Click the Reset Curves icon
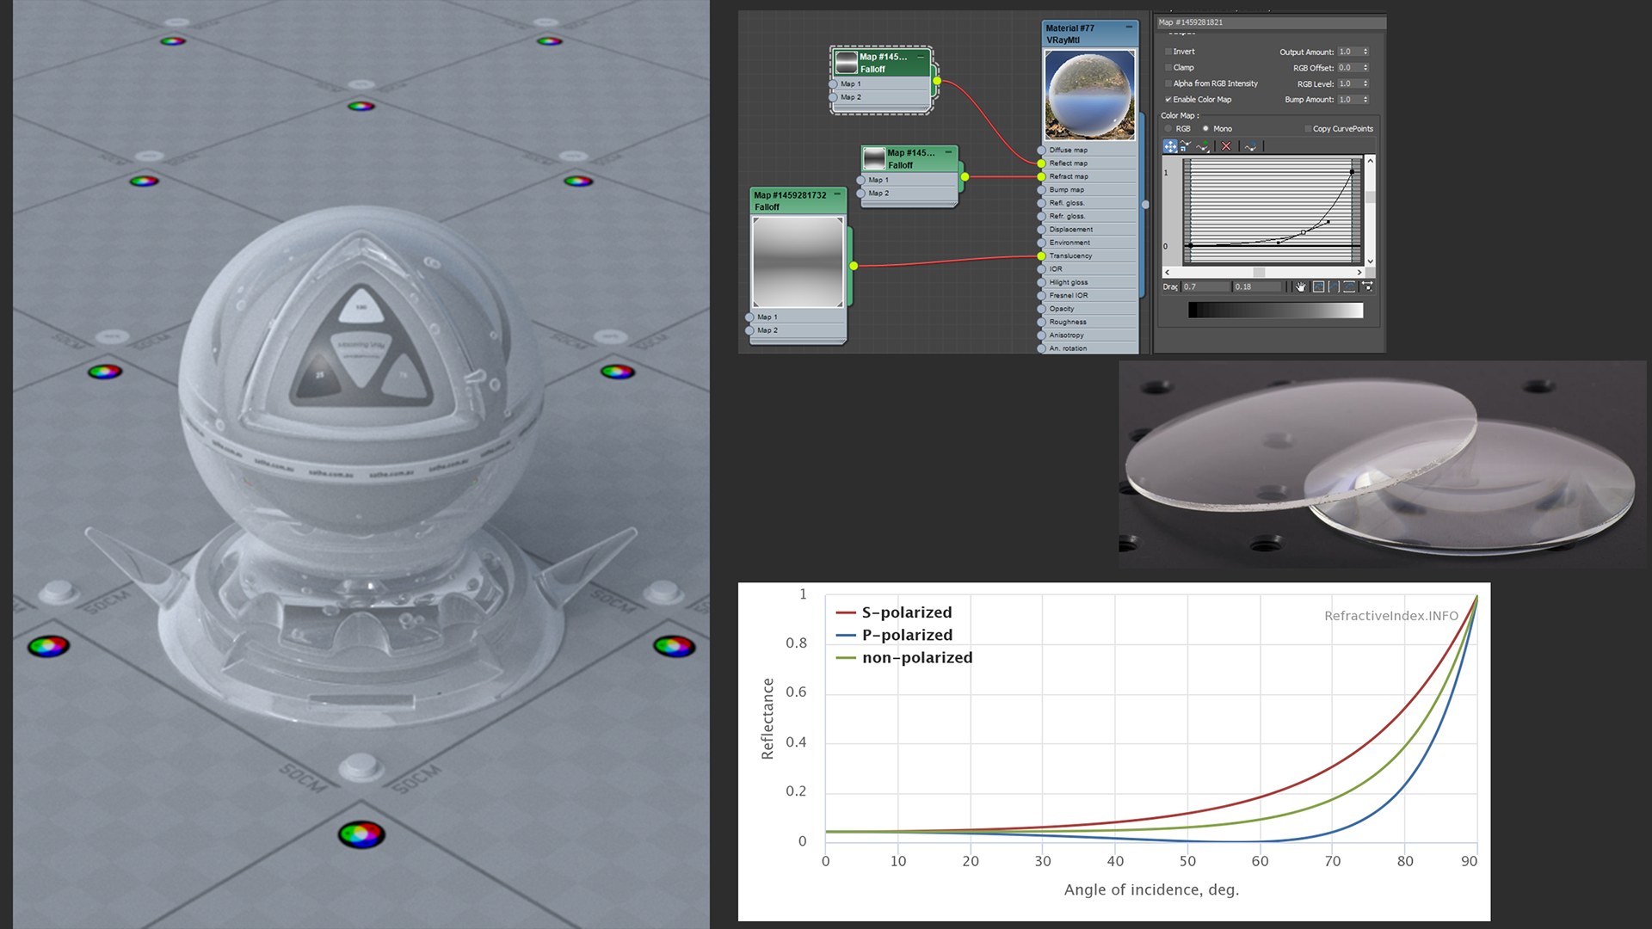The height and width of the screenshot is (929, 1652). coord(1250,146)
